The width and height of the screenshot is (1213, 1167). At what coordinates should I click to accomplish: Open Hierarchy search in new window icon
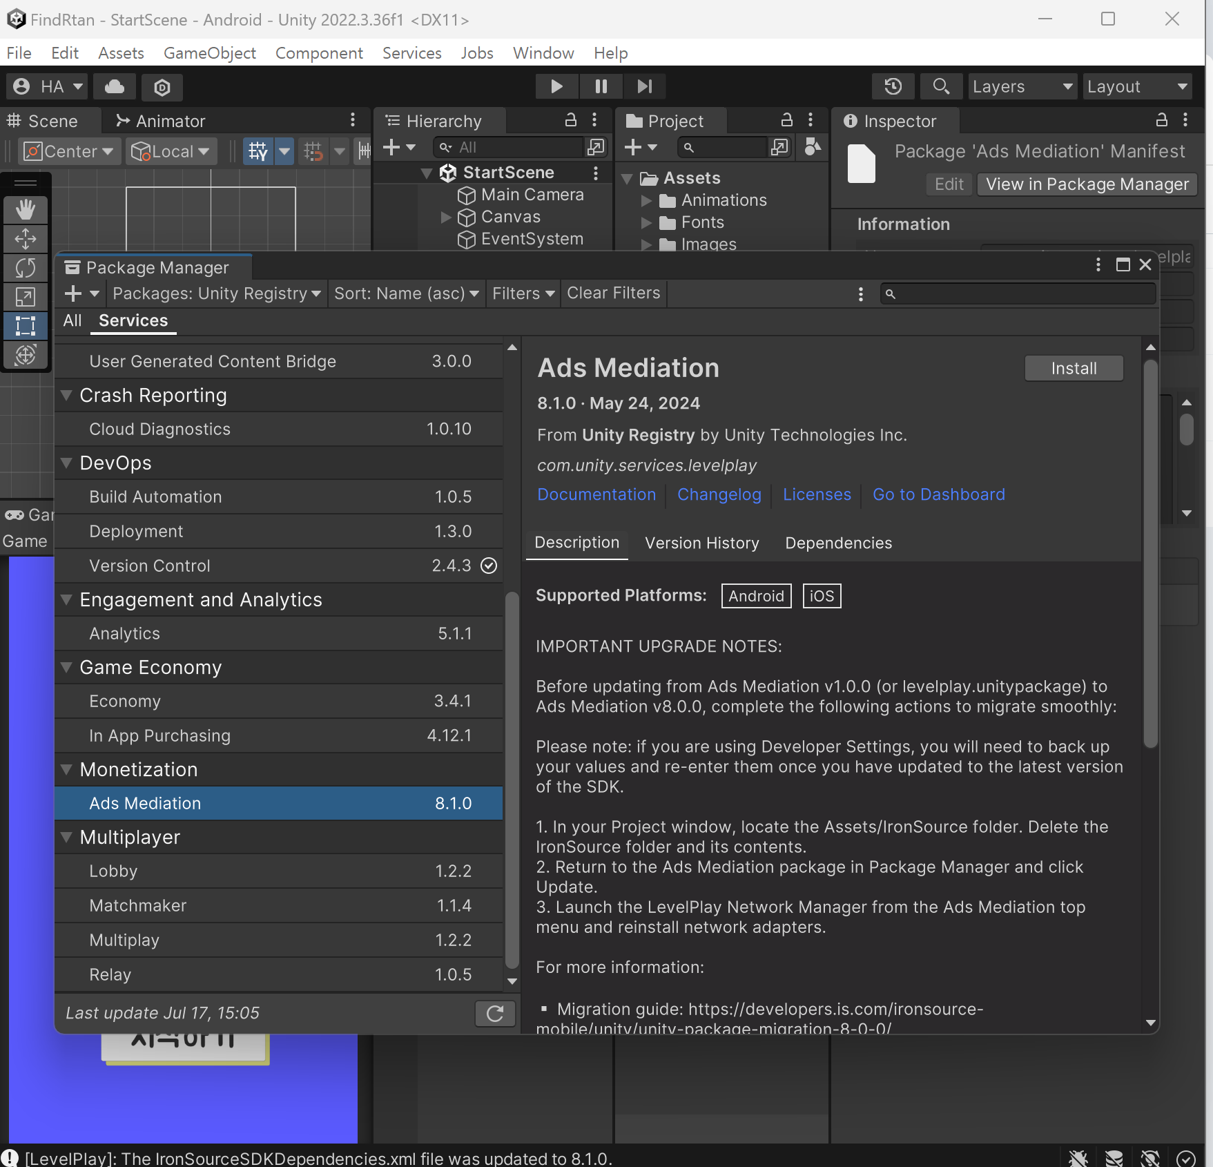595,147
